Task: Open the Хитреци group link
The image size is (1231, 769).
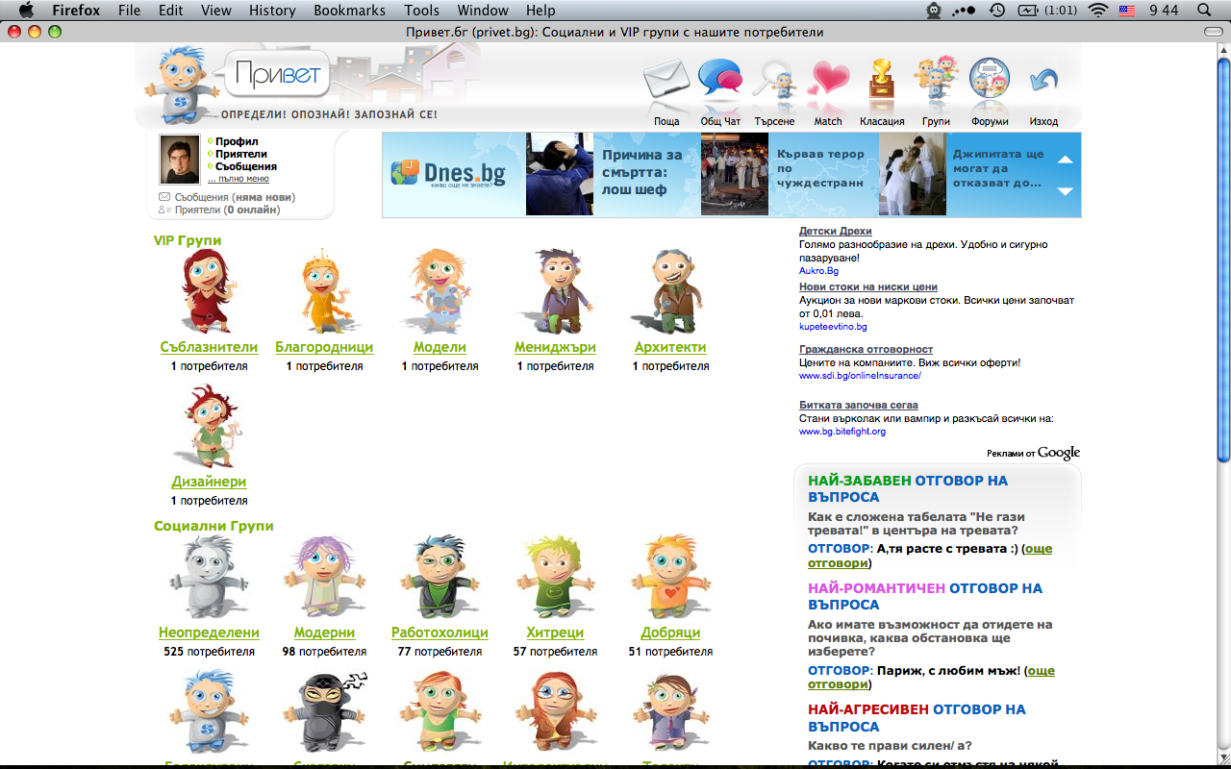Action: (555, 633)
